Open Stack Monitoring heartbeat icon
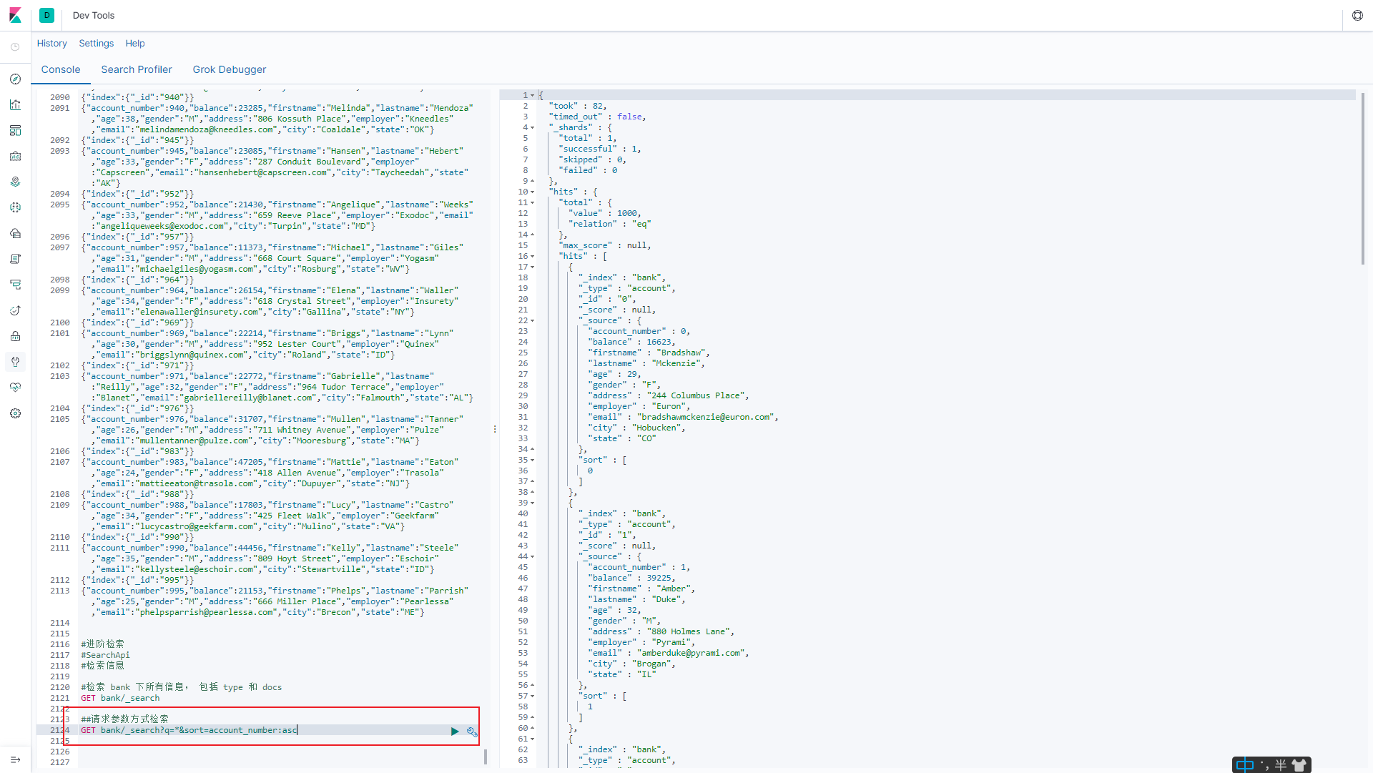The height and width of the screenshot is (773, 1373). 15,388
